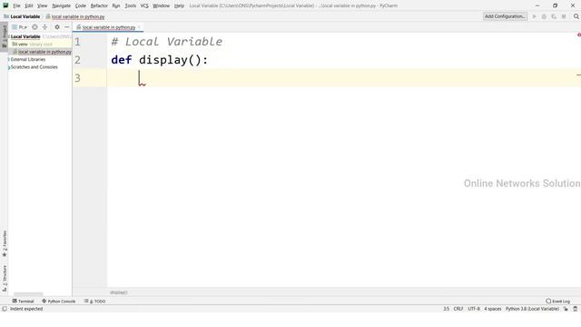Click the Stop icon in toolbar
This screenshot has width=581, height=327.
(564, 16)
